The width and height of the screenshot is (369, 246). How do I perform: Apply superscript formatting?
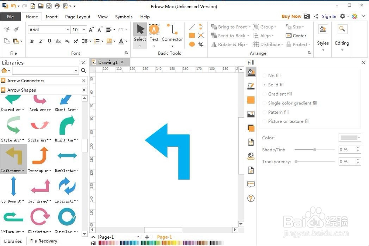pyautogui.click(x=76, y=41)
